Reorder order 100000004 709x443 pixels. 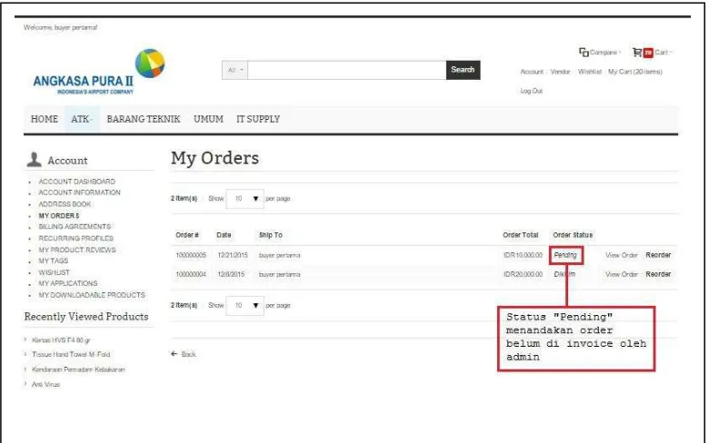click(x=658, y=274)
